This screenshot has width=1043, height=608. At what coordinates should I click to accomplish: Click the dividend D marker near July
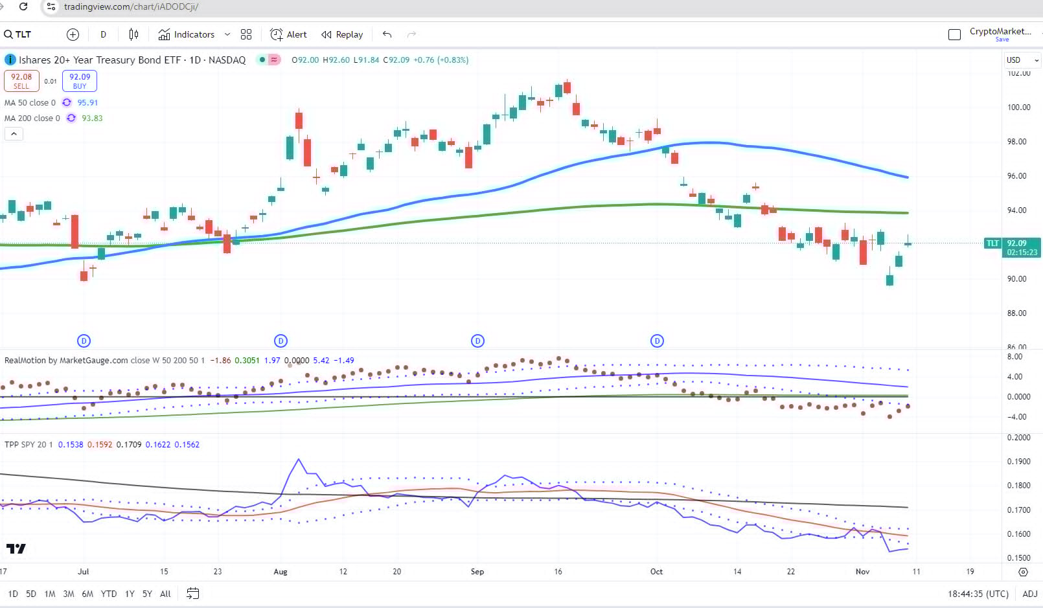tap(84, 341)
